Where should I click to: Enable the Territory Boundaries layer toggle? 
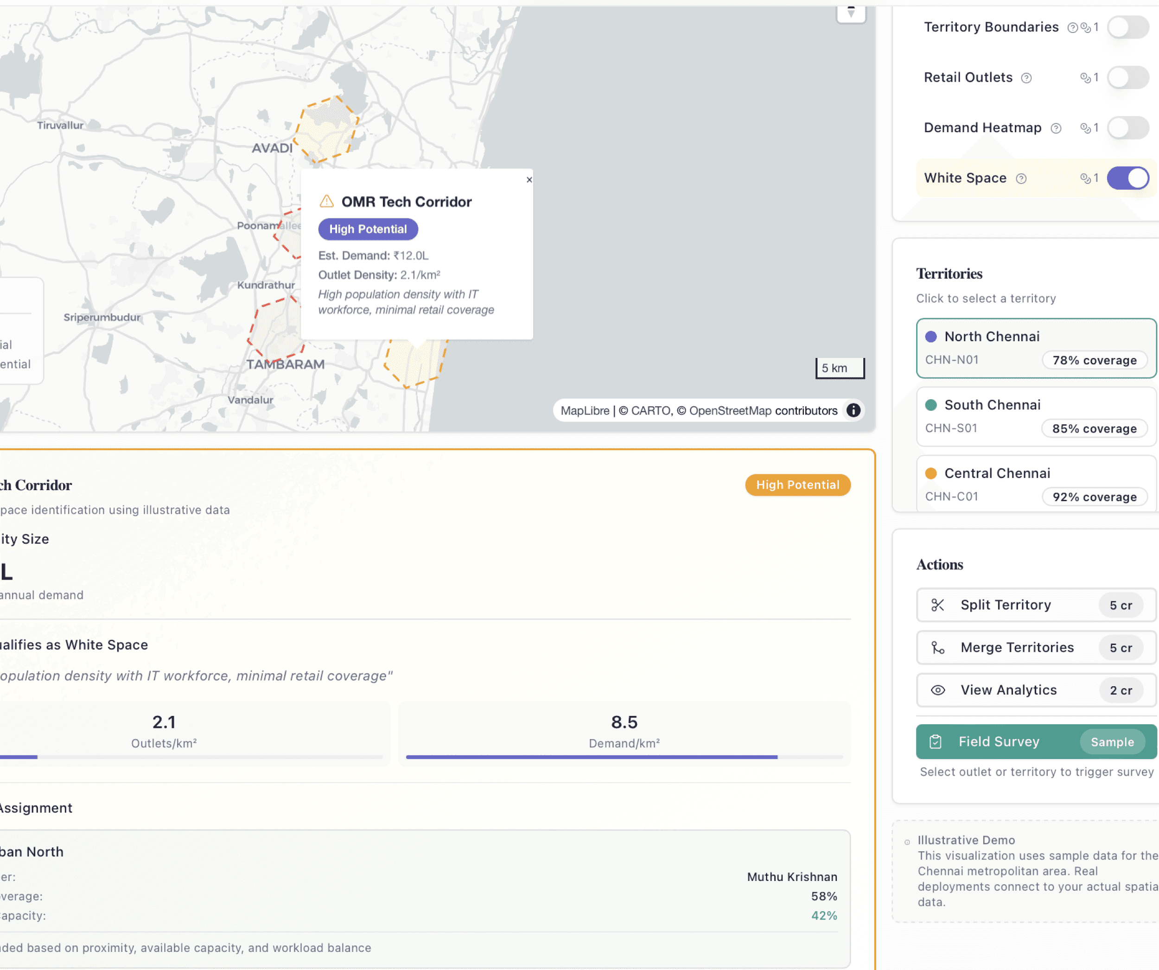pos(1127,27)
